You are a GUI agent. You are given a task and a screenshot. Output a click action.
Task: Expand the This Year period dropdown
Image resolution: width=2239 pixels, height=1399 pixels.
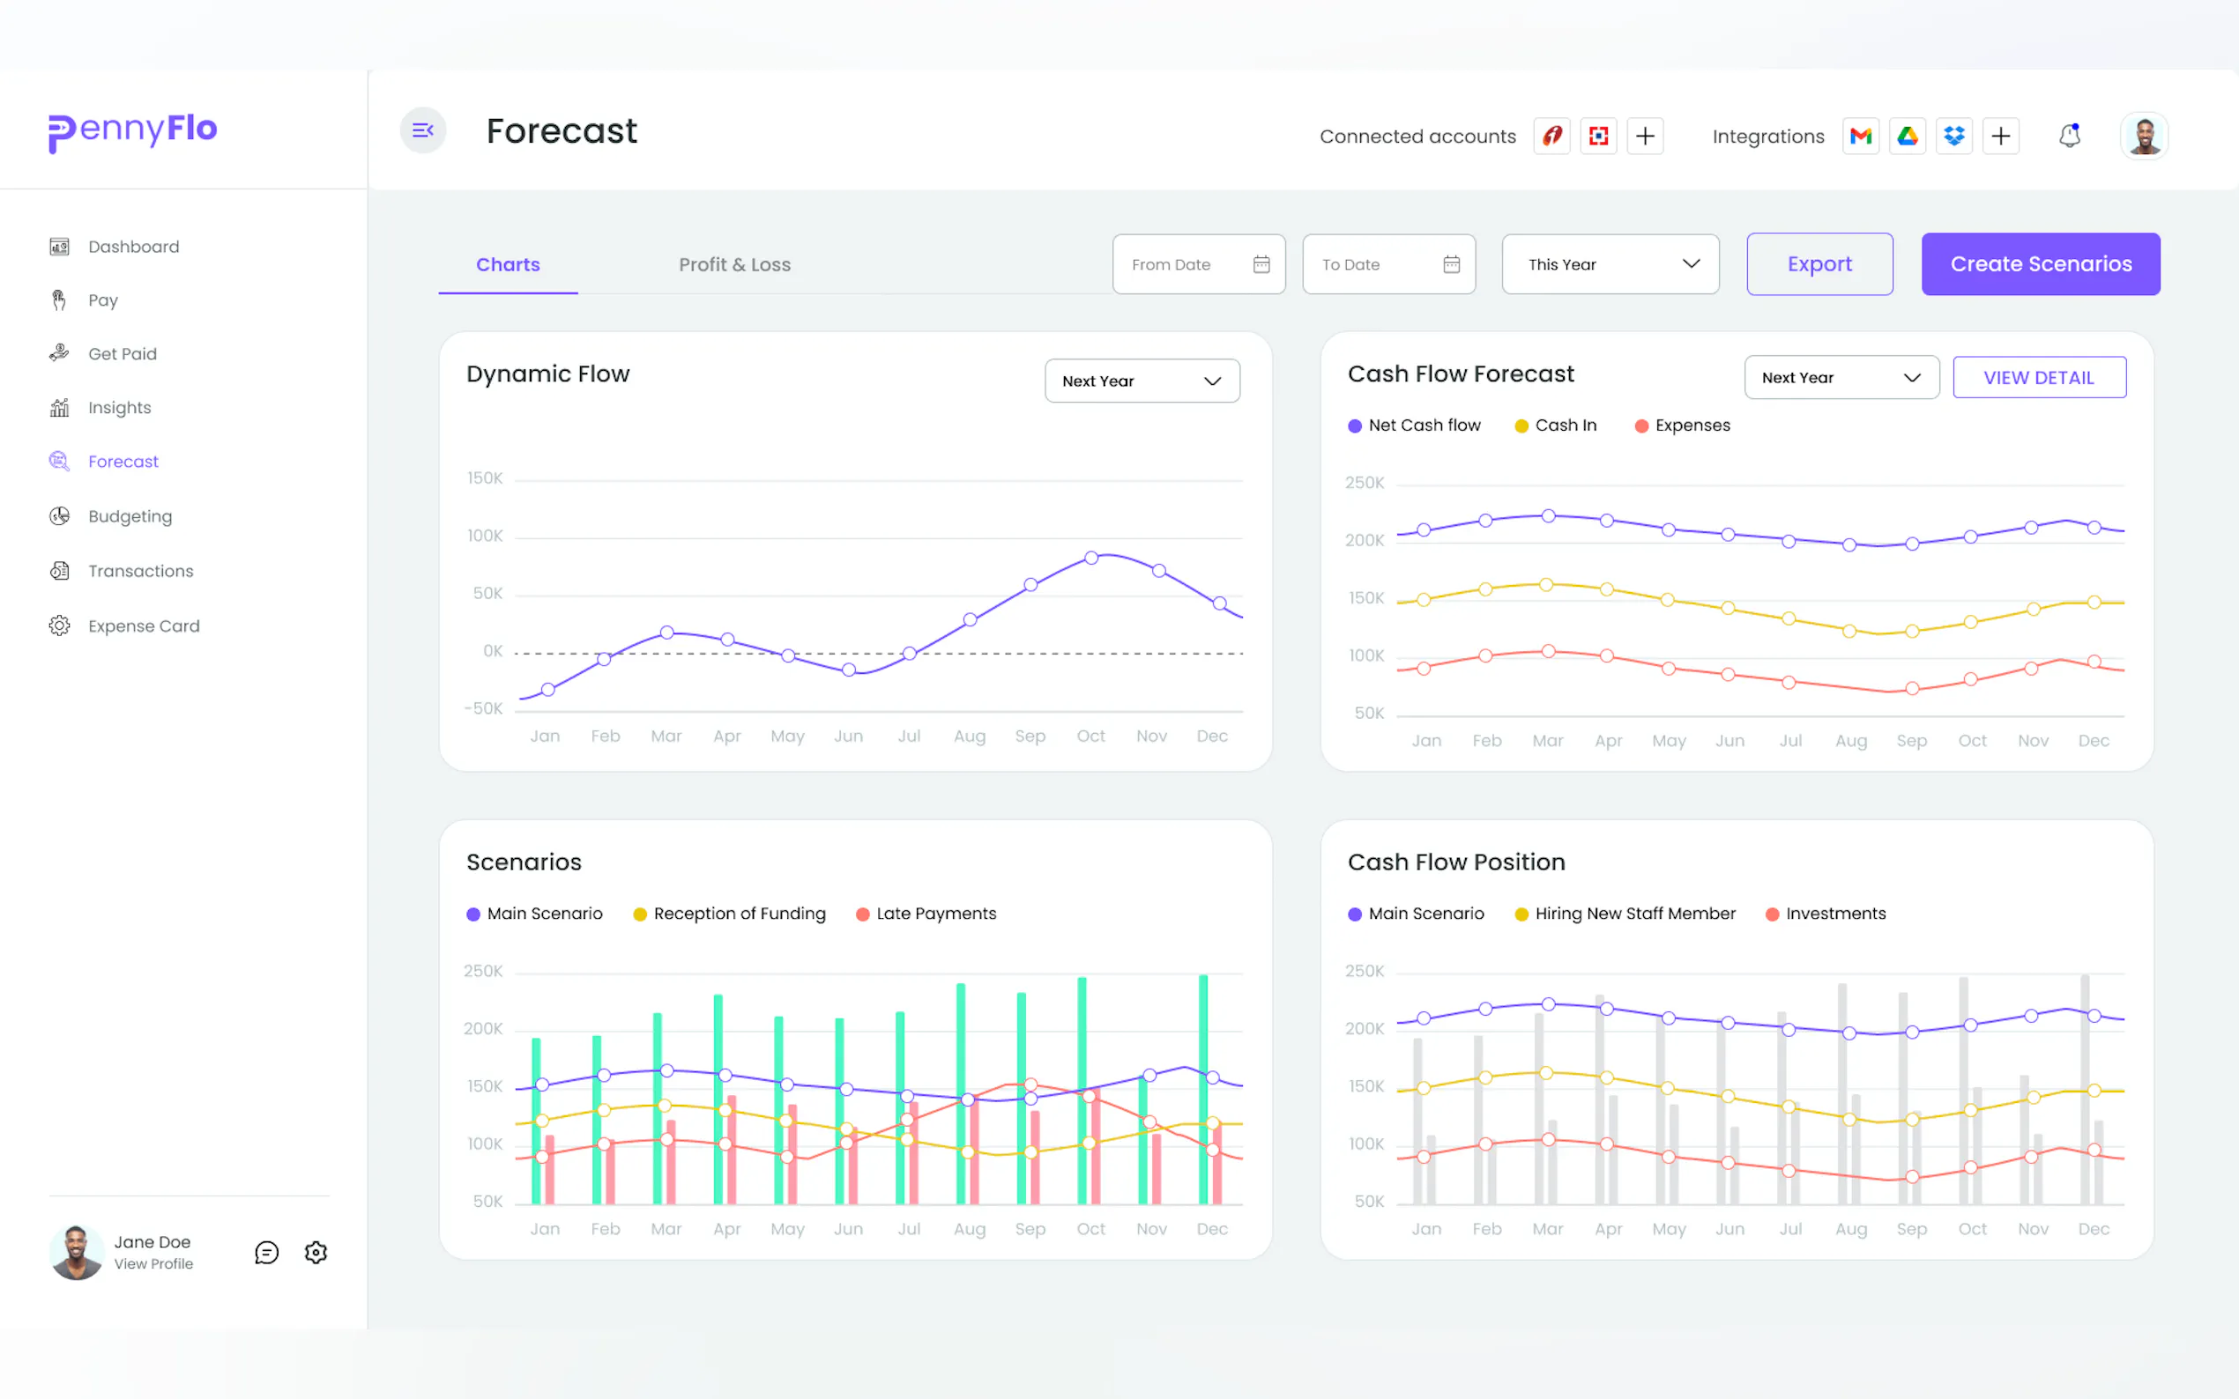click(x=1610, y=264)
